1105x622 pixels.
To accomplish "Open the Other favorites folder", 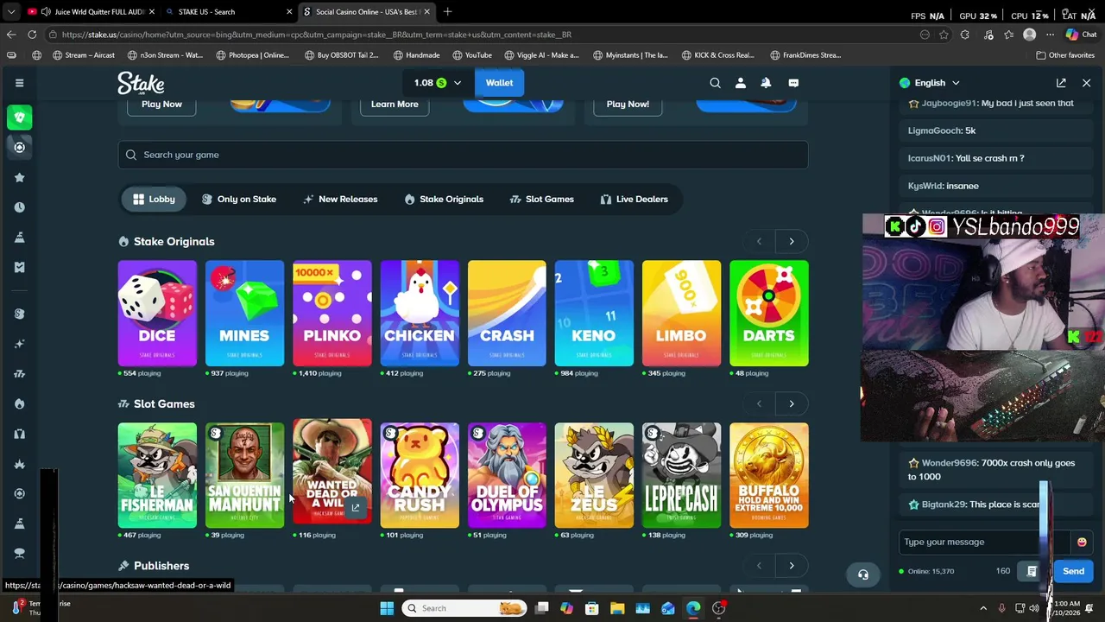I will coord(1065,55).
